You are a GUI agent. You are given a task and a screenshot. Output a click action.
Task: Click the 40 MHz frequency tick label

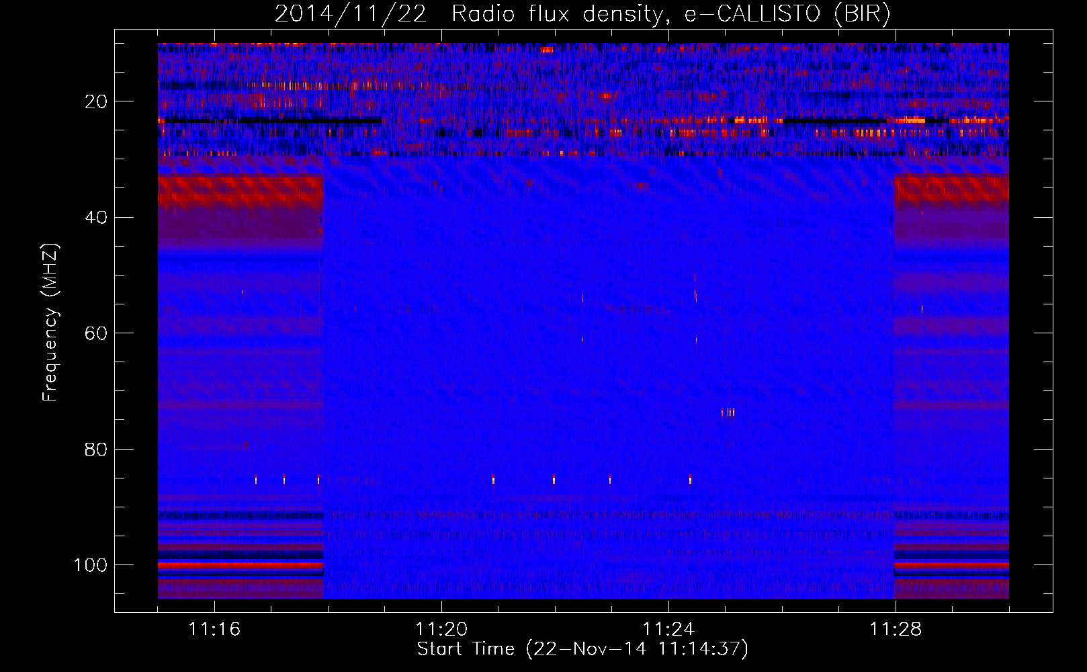click(96, 218)
